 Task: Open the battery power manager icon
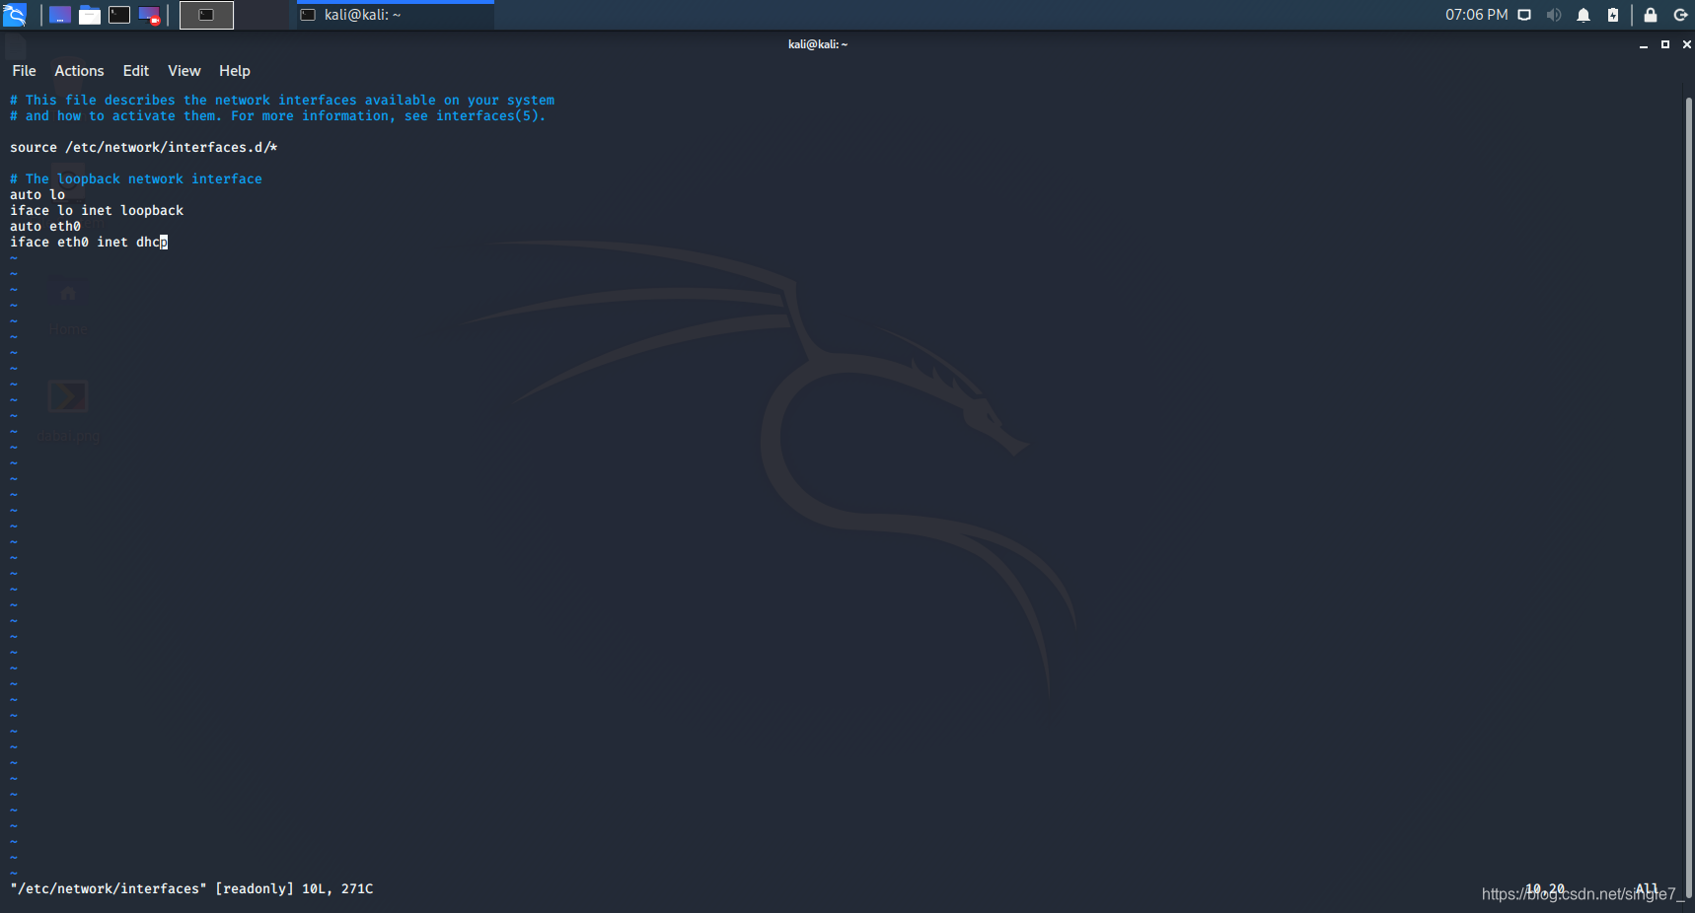point(1613,15)
